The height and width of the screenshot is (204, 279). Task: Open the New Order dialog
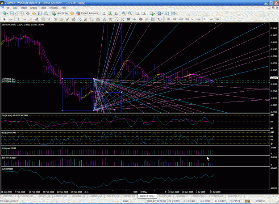(60, 13)
